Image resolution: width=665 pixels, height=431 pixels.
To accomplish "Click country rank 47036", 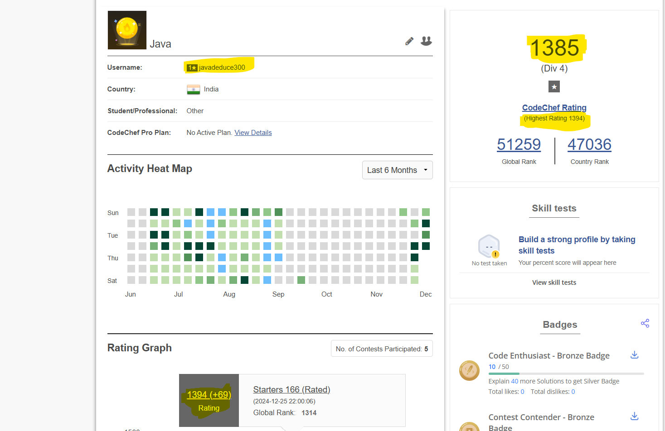I will pyautogui.click(x=589, y=144).
